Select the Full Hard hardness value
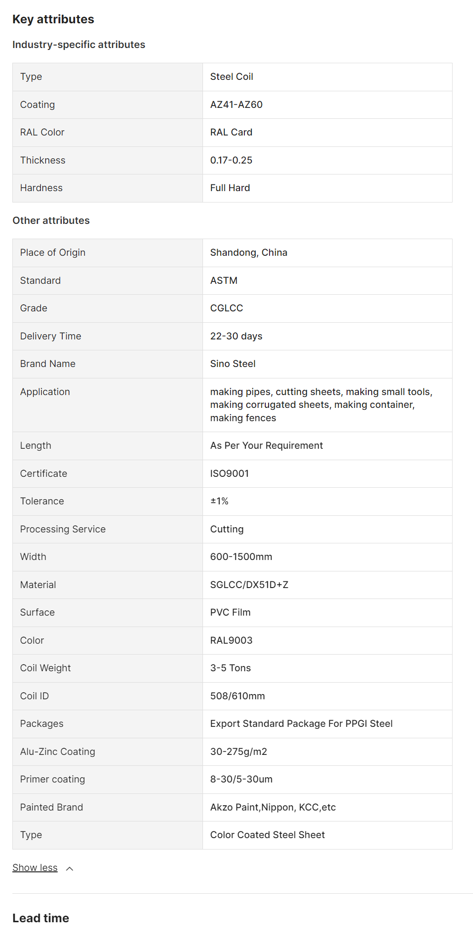The height and width of the screenshot is (927, 473). click(230, 188)
